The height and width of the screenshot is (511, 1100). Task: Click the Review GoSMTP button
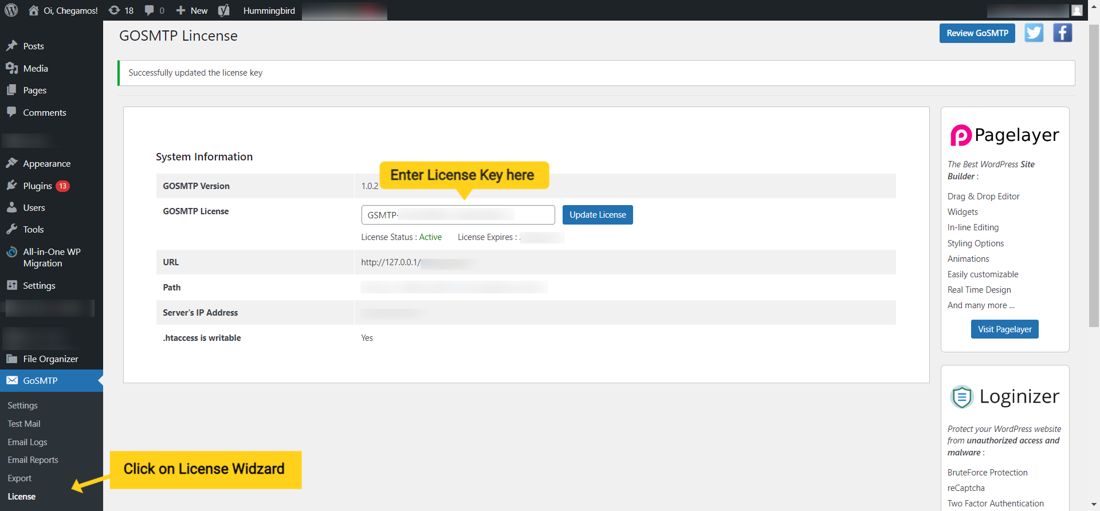(977, 33)
